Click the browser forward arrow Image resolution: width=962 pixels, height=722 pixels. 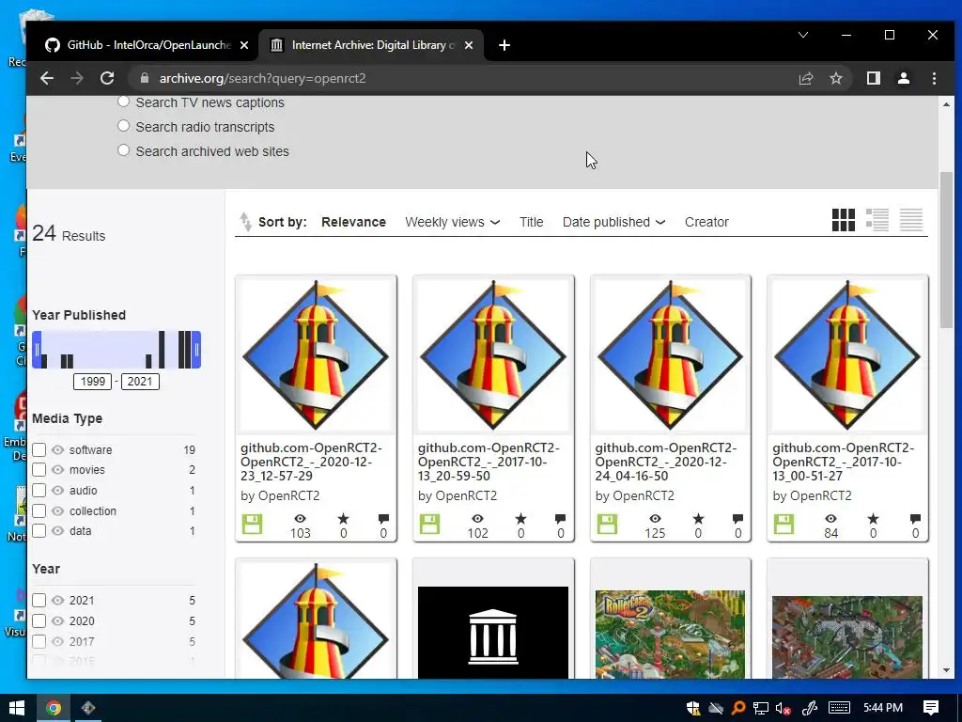[77, 78]
